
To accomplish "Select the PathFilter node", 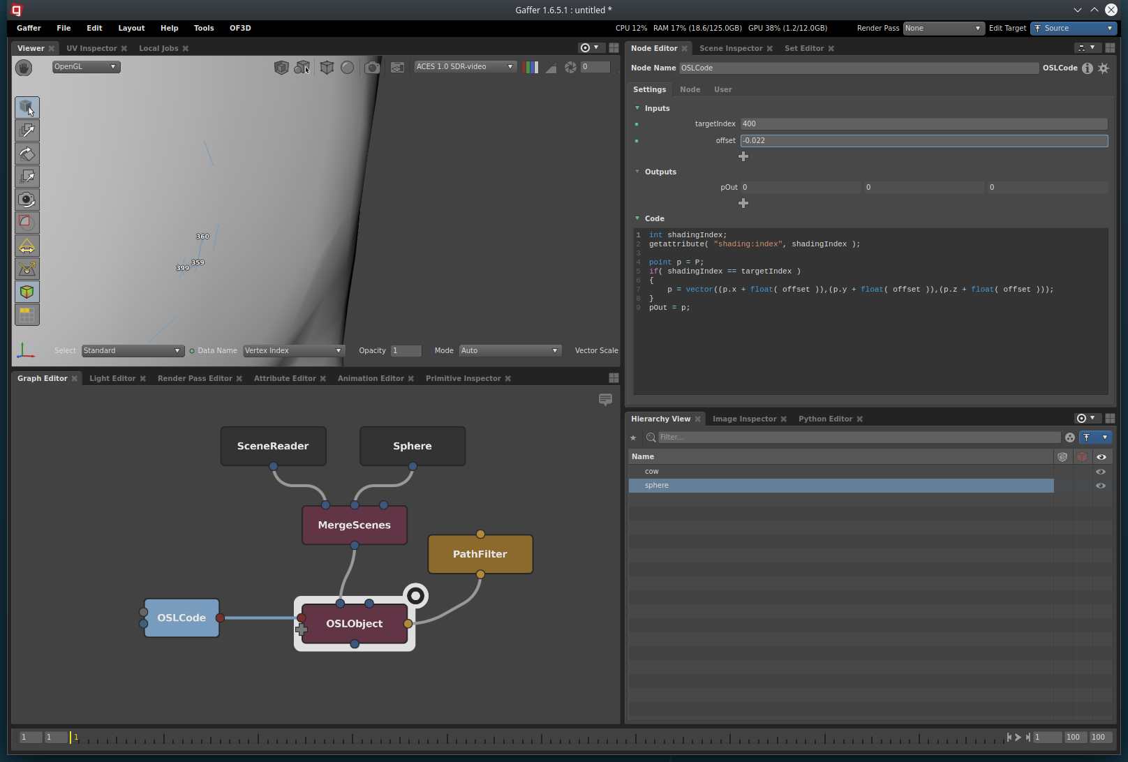I will tap(480, 554).
